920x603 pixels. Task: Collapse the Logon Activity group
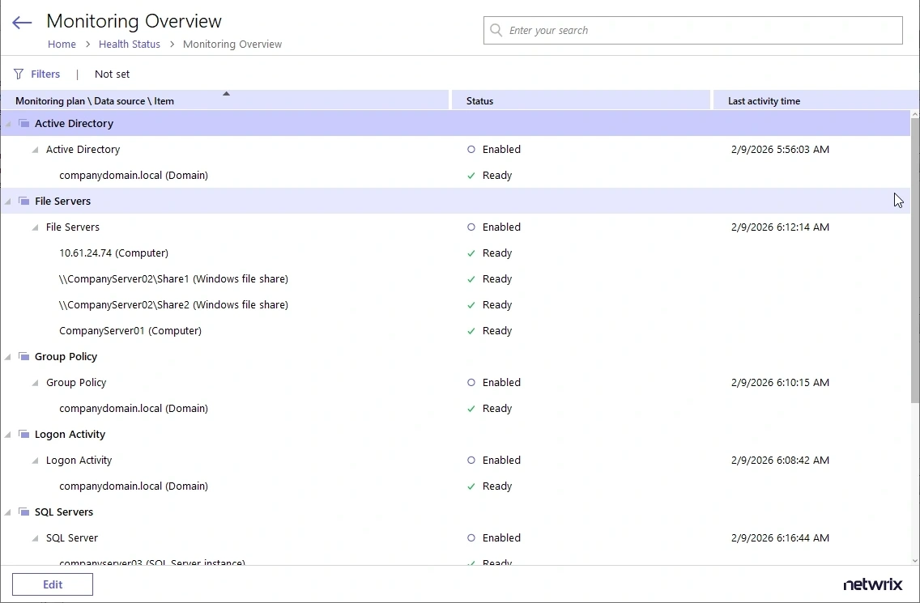point(6,434)
